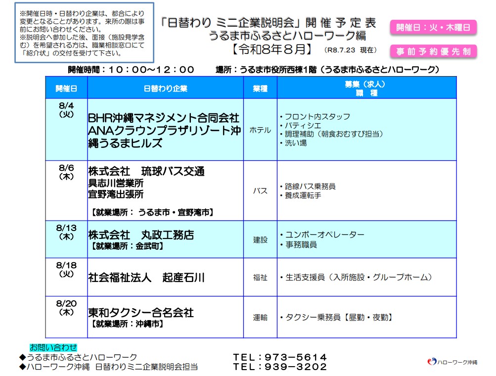This screenshot has height=376, width=496.
Task: Click the 具志川営業所 text
Action: click(x=116, y=183)
